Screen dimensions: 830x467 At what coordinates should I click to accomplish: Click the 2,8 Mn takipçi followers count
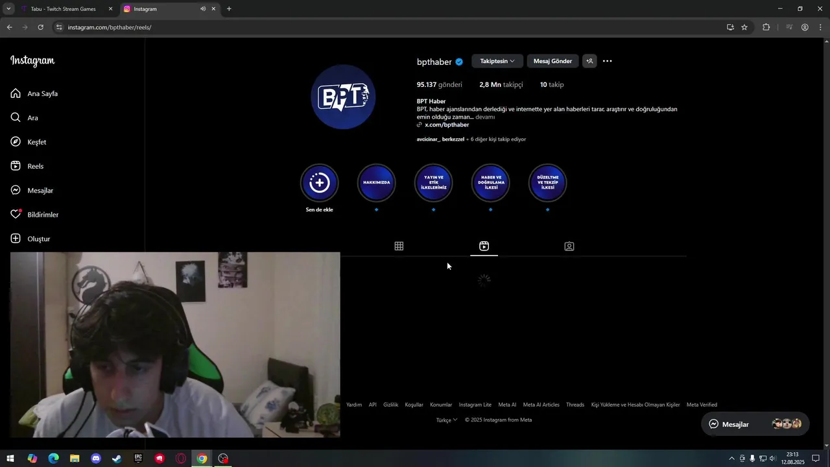click(501, 84)
